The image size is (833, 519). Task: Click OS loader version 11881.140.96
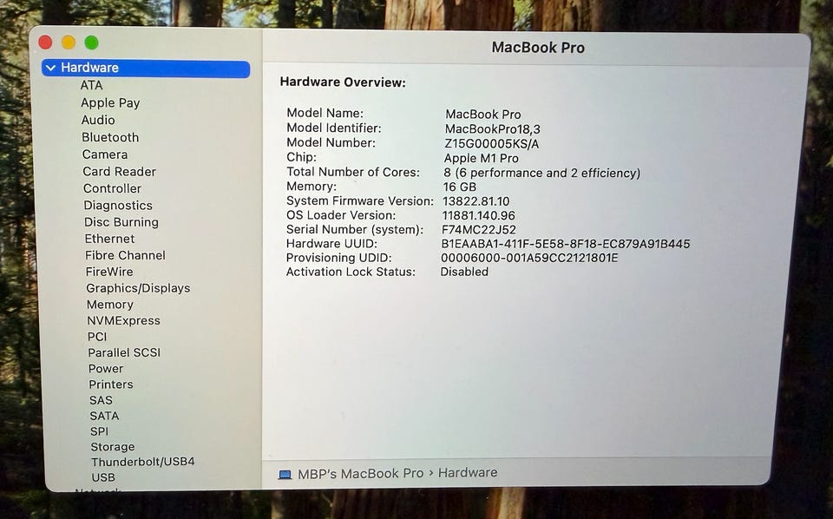point(479,216)
